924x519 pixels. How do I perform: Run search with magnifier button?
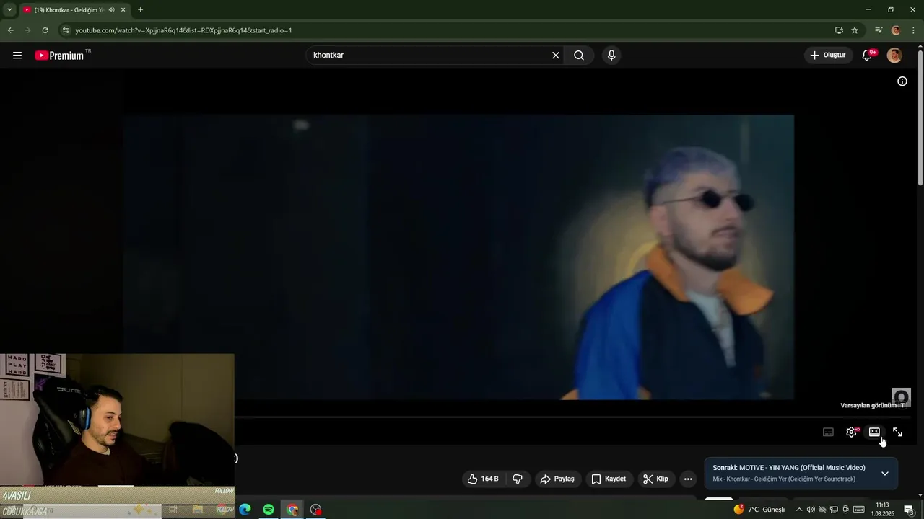tap(579, 56)
